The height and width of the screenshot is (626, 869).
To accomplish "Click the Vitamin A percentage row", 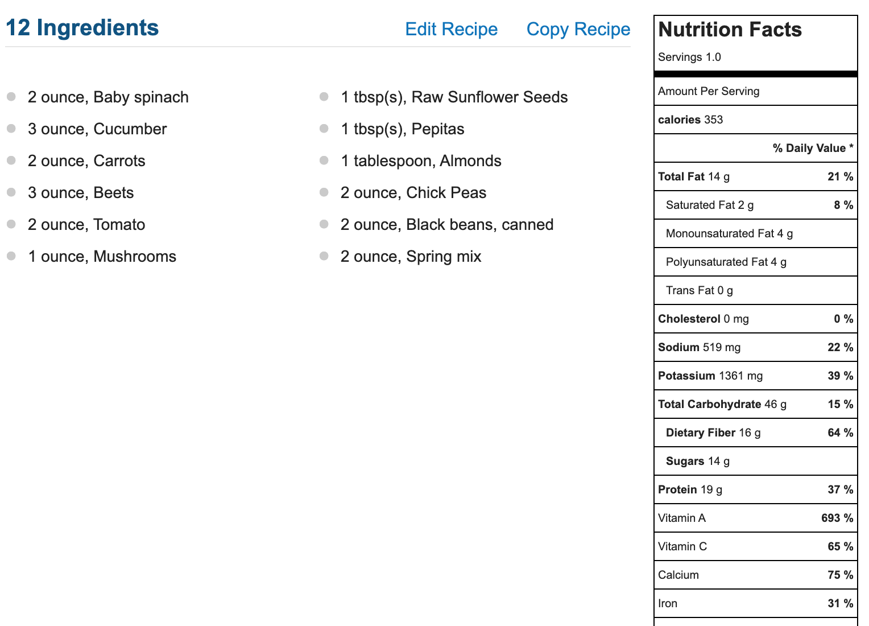I will pyautogui.click(x=756, y=518).
